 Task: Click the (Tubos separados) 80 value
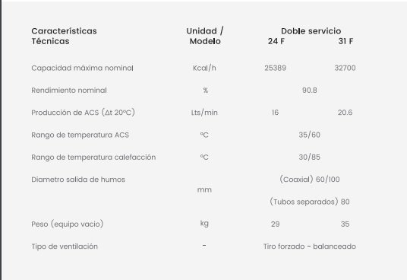pyautogui.click(x=310, y=202)
